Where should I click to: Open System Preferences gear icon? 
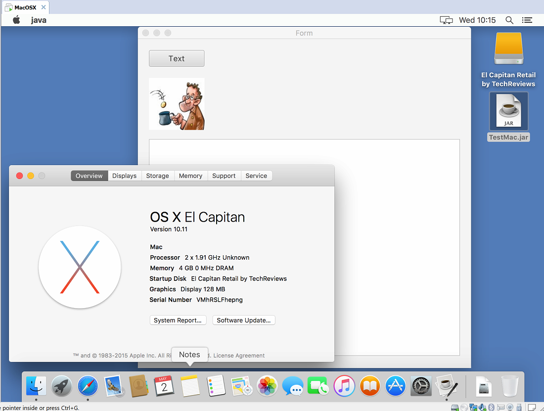click(x=421, y=386)
